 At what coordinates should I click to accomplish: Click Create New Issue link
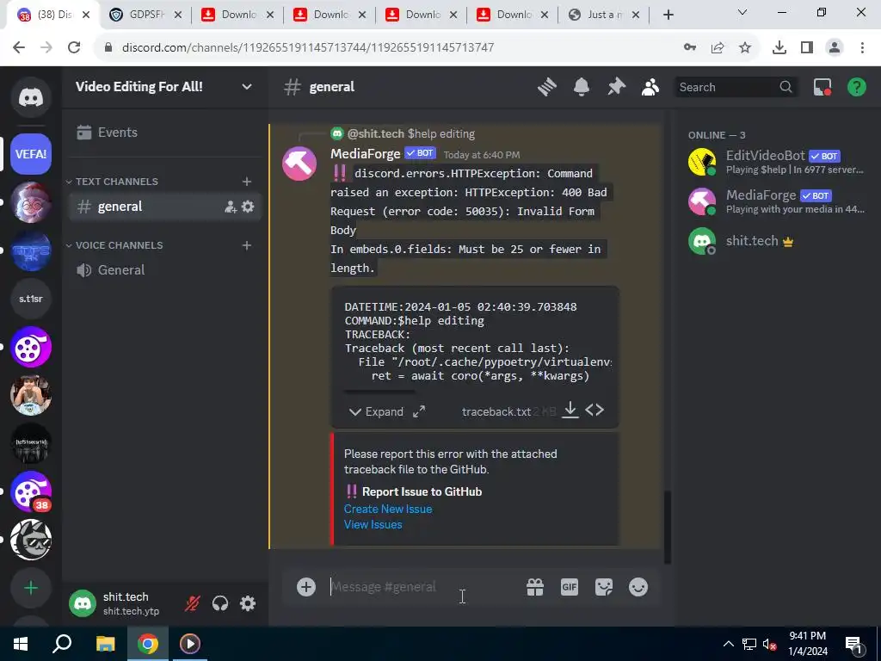388,509
